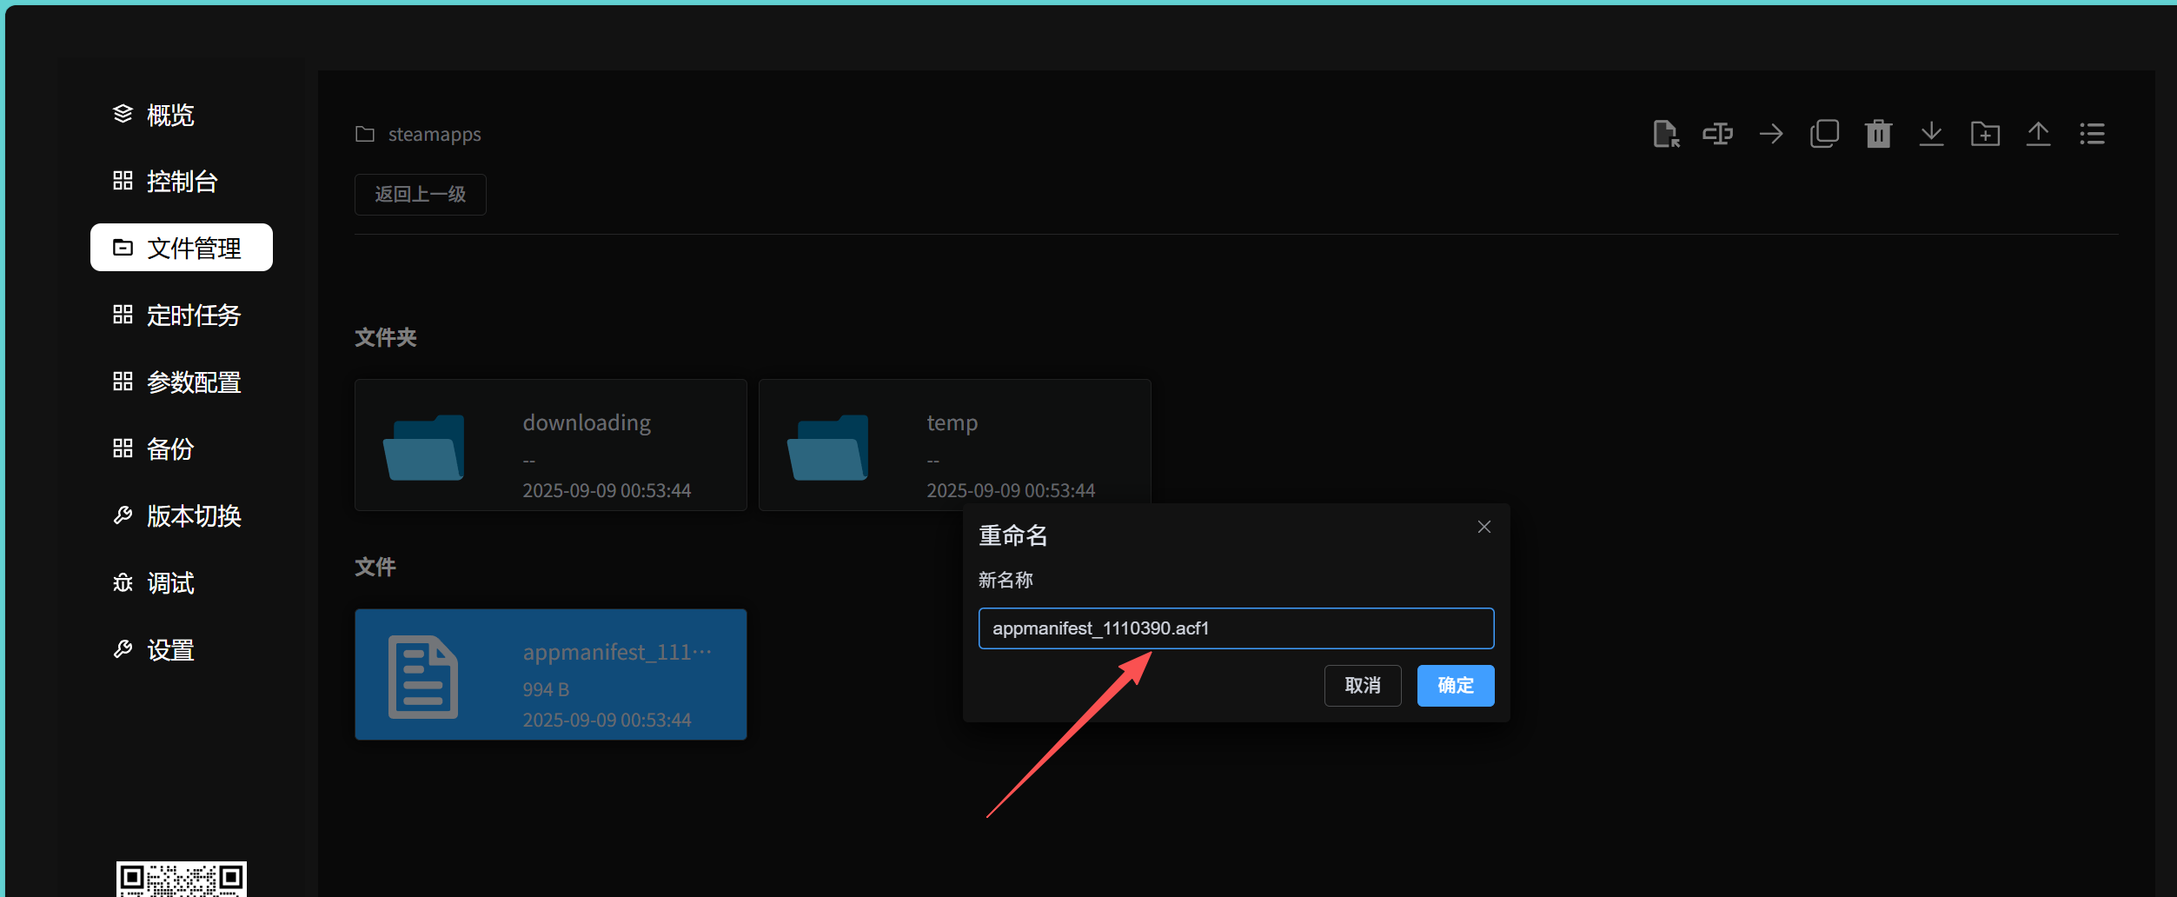
Task: Open the 概览 overview page
Action: [x=181, y=115]
